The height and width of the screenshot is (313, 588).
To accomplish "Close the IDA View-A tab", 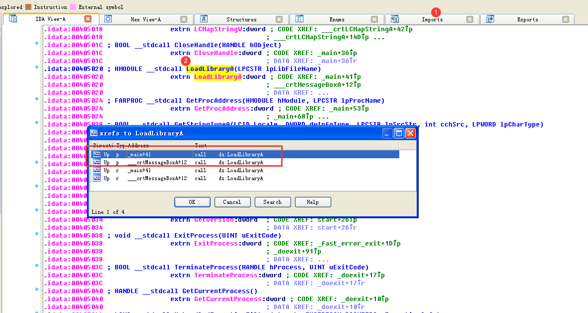I will click(x=88, y=19).
